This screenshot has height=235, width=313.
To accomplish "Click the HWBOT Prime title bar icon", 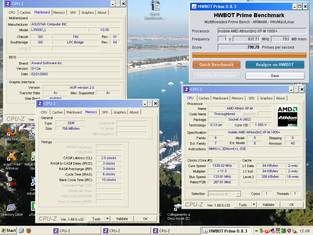I will [194, 6].
